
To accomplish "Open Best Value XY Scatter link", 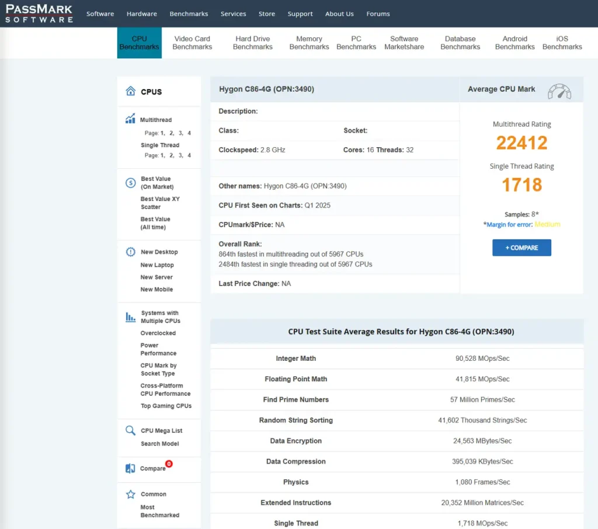I will (160, 203).
